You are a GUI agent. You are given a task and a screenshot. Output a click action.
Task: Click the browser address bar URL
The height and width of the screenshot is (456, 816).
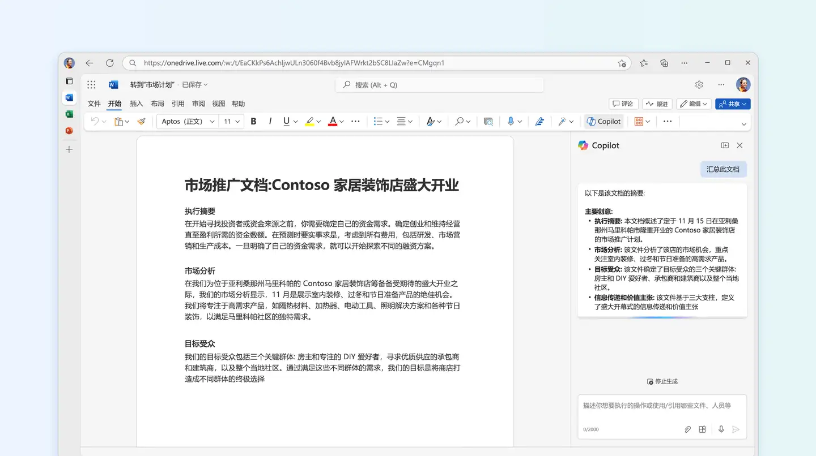(x=294, y=63)
